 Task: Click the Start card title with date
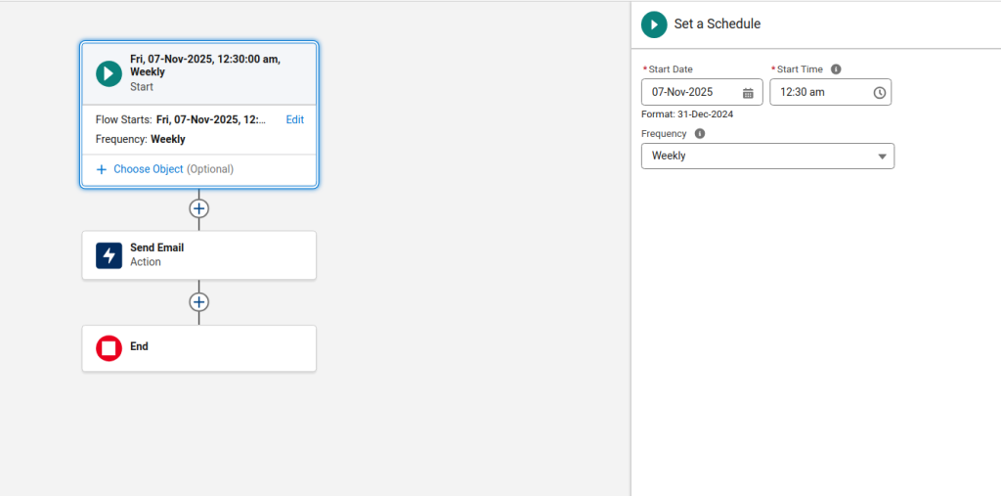tap(205, 66)
